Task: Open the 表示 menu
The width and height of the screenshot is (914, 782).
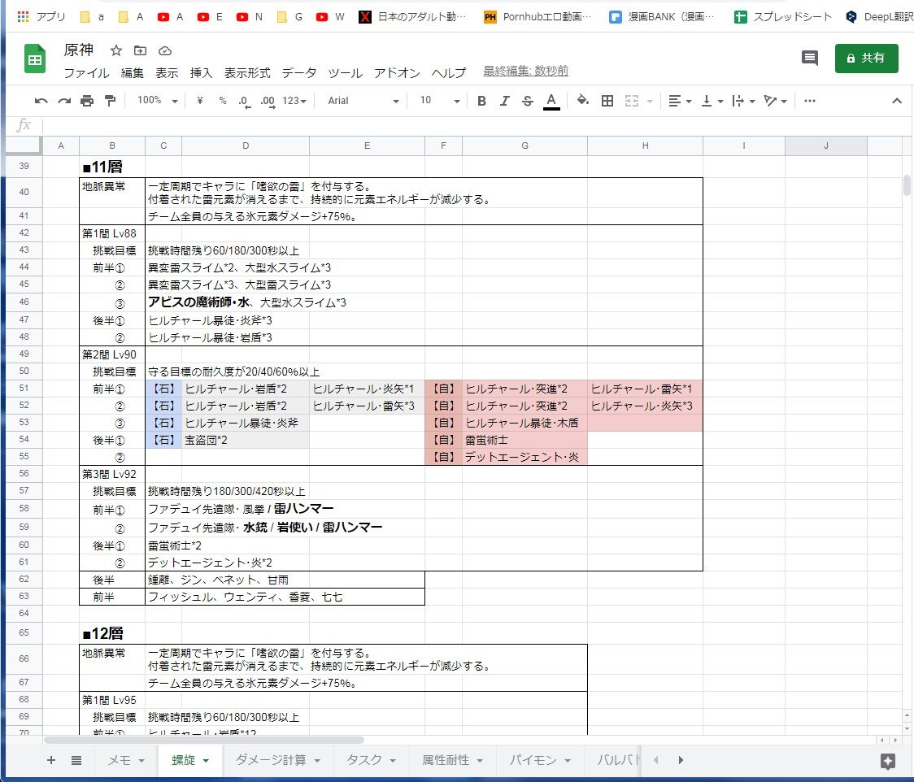Action: pos(167,73)
